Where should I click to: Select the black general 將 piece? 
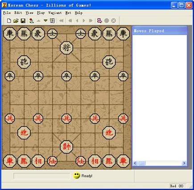coord(66,48)
